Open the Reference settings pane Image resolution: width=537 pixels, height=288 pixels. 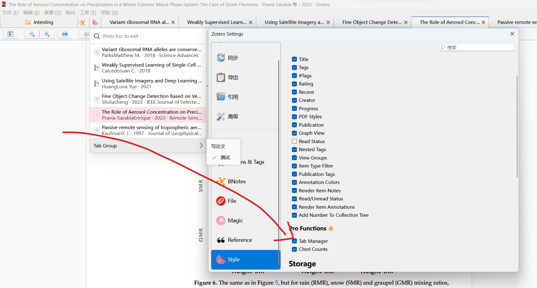point(239,240)
